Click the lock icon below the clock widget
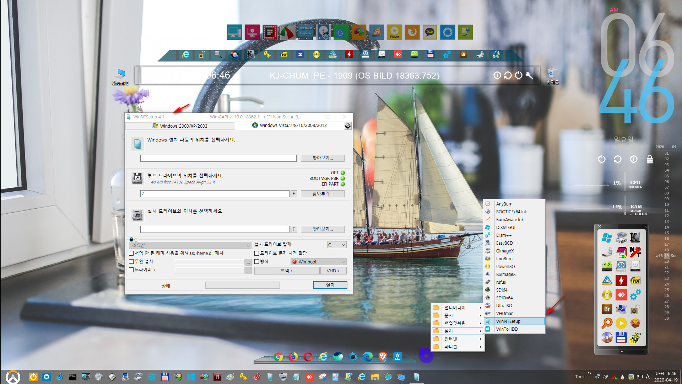Viewport: 682px width, 384px height. (x=650, y=159)
